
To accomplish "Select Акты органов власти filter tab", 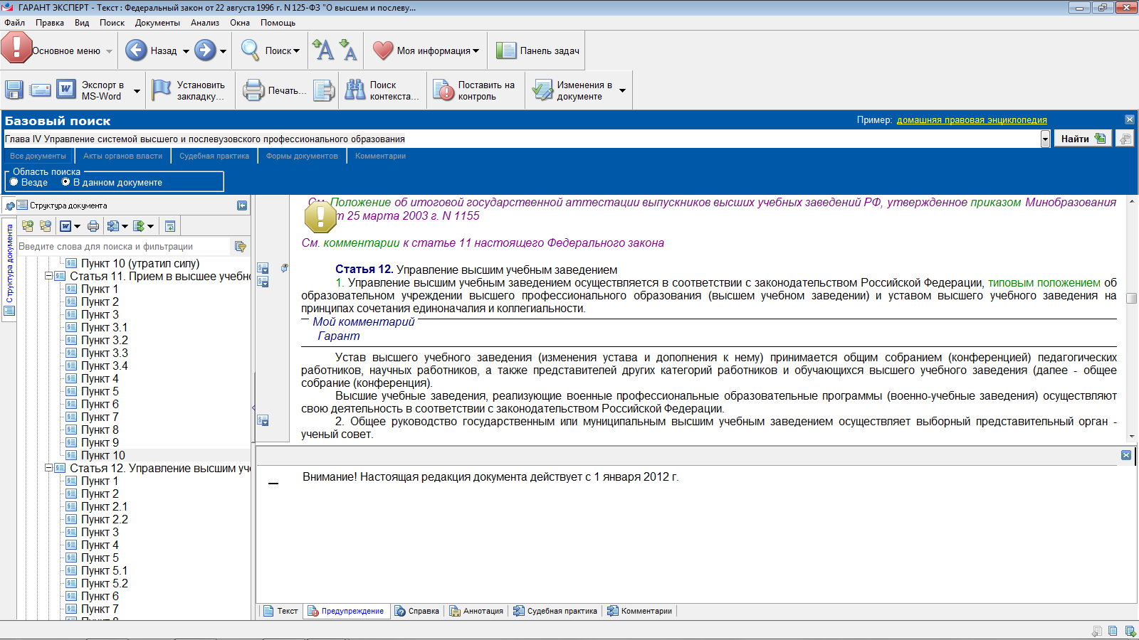I will [122, 156].
